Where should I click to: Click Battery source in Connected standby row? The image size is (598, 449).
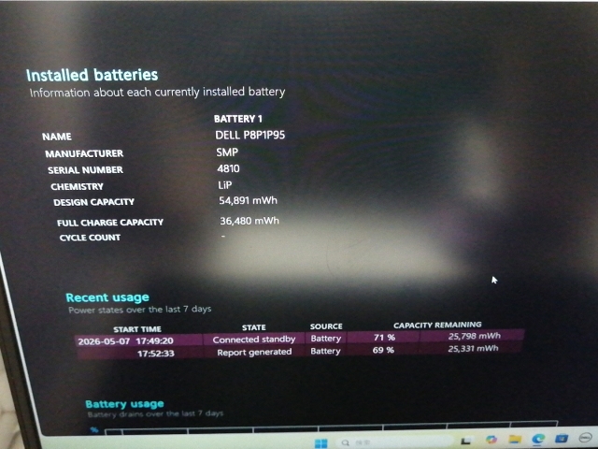click(326, 339)
